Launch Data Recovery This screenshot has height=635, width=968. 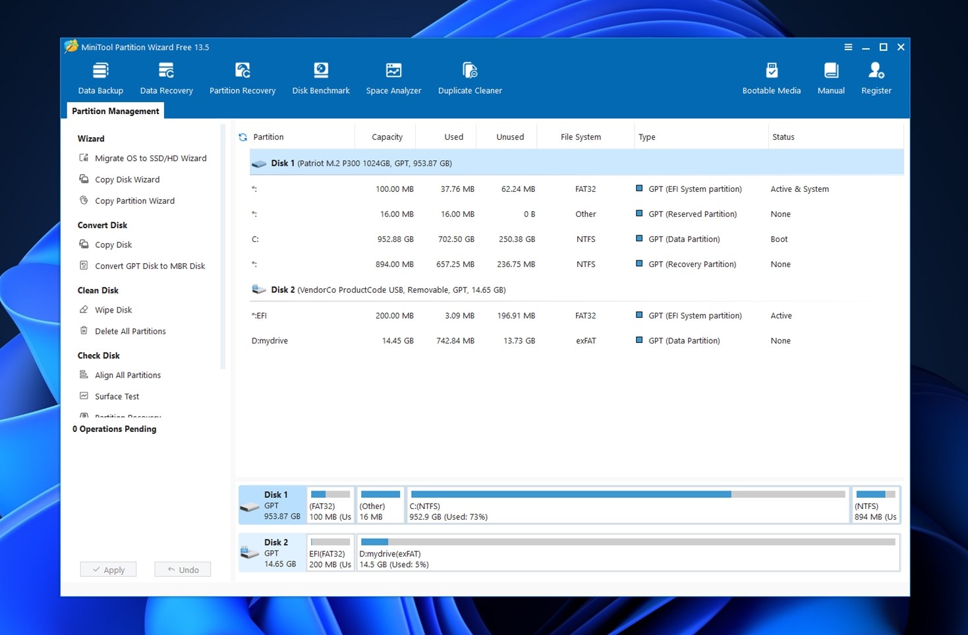[x=166, y=77]
